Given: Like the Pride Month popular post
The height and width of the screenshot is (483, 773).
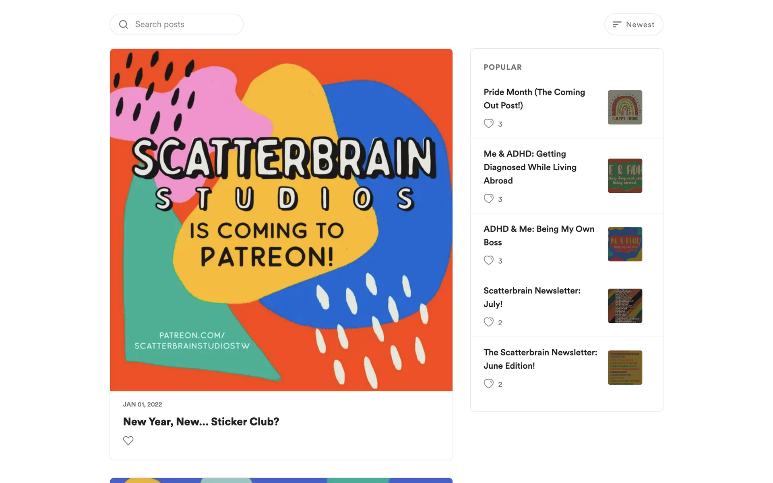Looking at the screenshot, I should point(488,124).
